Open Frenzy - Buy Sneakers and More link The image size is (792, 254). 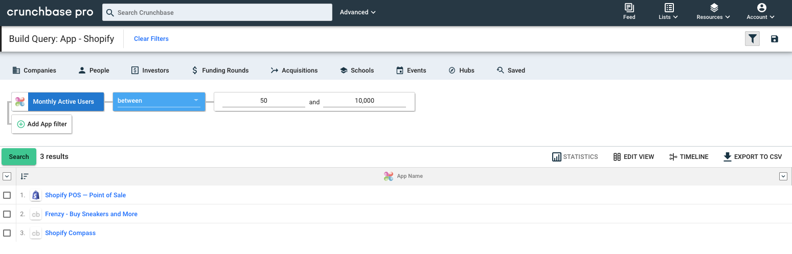click(92, 214)
